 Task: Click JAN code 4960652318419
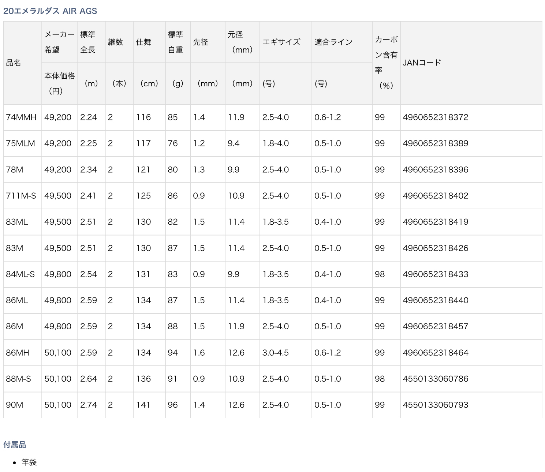click(436, 222)
